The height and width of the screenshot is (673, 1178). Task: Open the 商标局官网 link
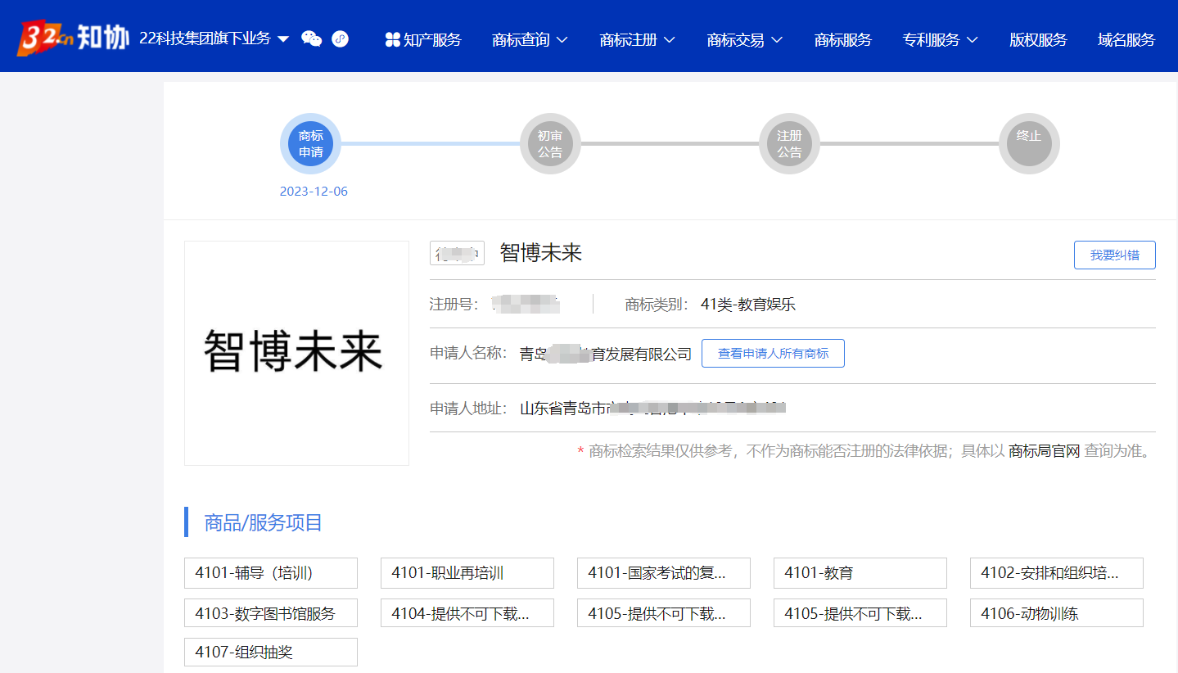pyautogui.click(x=1045, y=450)
